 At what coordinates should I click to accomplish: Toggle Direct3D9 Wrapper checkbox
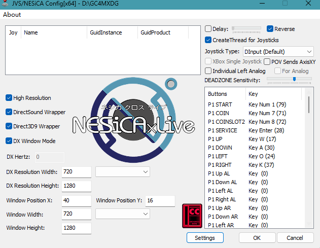[9, 126]
